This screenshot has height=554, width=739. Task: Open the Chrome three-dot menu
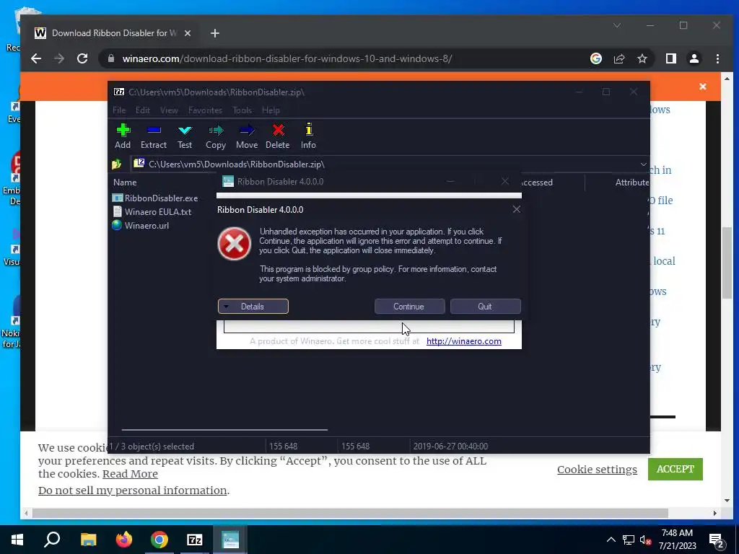pyautogui.click(x=718, y=59)
